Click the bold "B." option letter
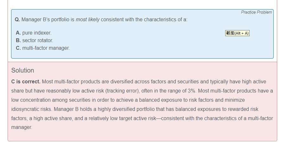 click(x=18, y=41)
